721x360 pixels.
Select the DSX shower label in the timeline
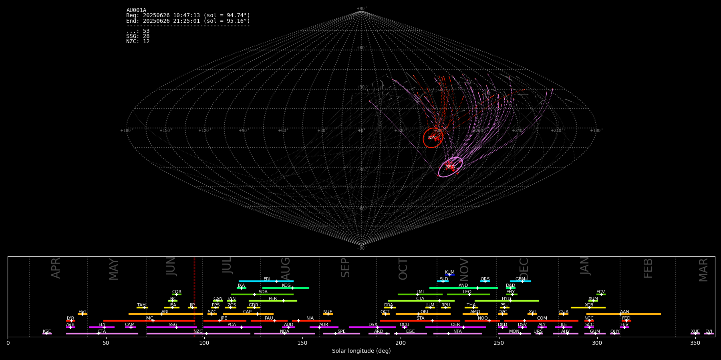(373, 325)
